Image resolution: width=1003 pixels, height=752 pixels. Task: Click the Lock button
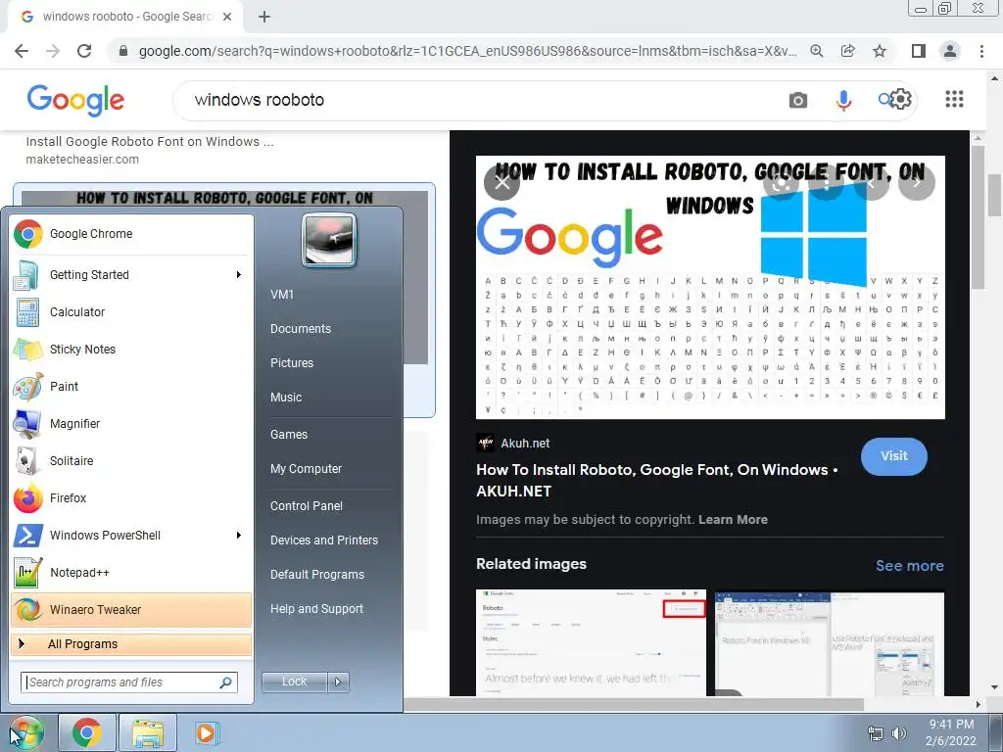coord(295,682)
